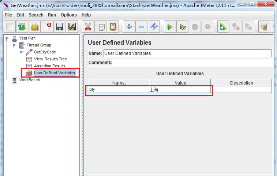
Task: Open the Run menu
Action: (x=52, y=15)
